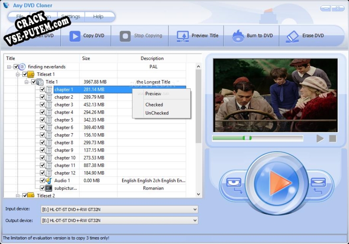Click the Copy DVD button label
This screenshot has height=244, width=349.
point(94,36)
